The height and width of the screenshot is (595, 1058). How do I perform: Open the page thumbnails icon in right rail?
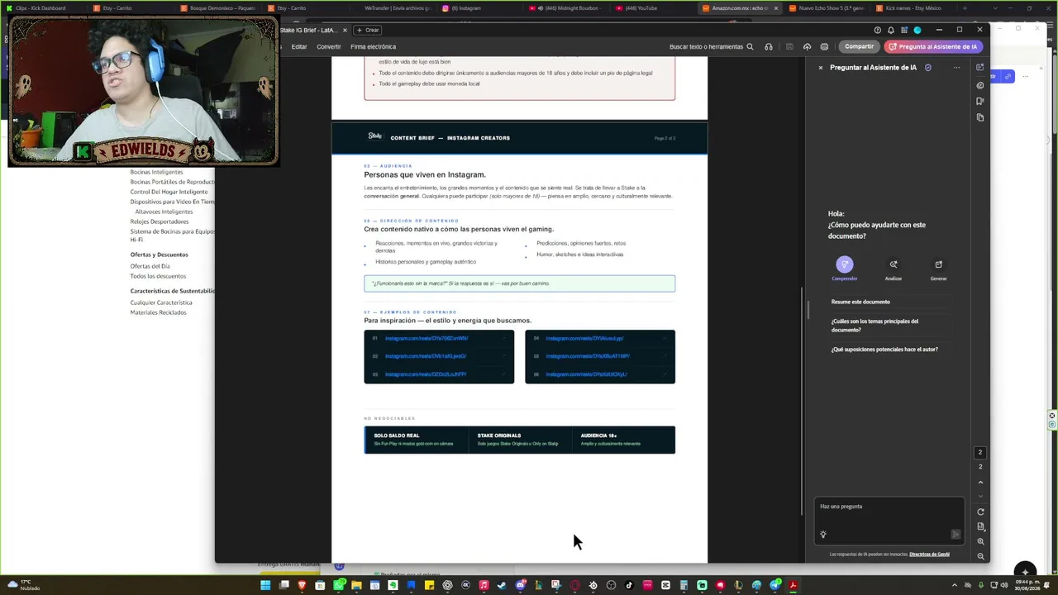pyautogui.click(x=980, y=117)
